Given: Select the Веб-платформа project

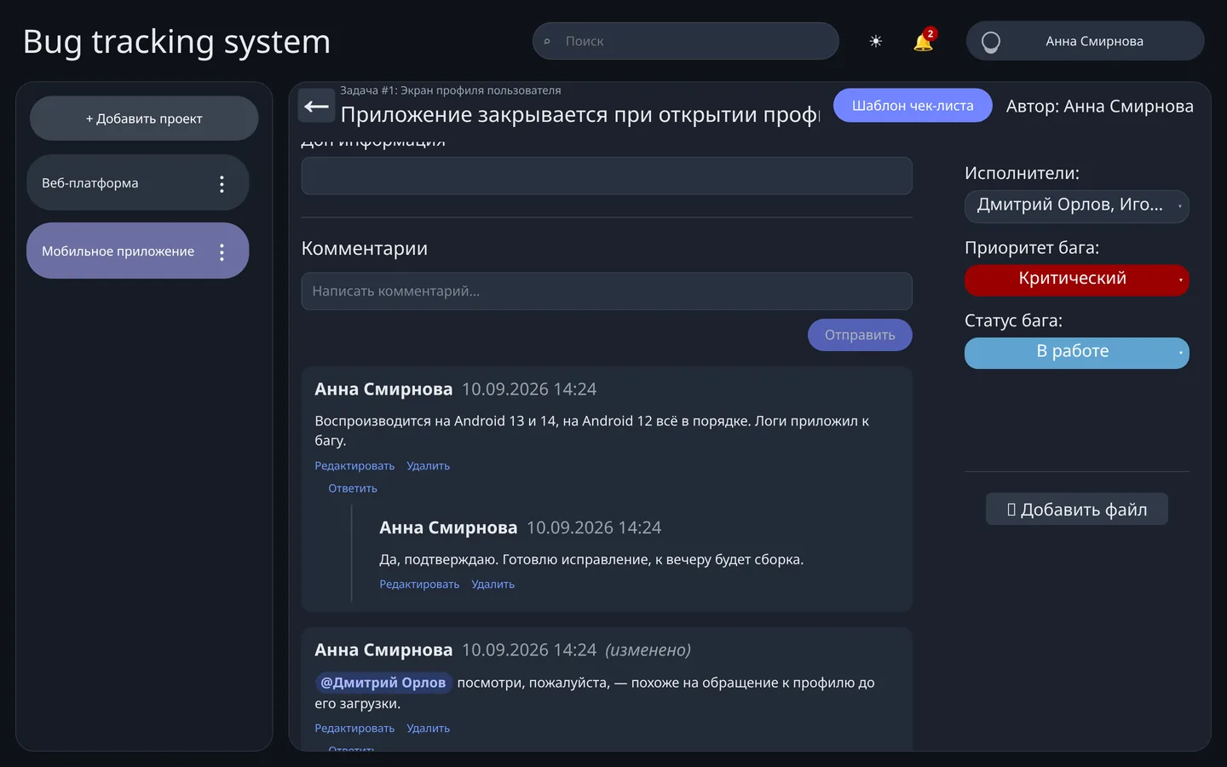Looking at the screenshot, I should (x=137, y=182).
